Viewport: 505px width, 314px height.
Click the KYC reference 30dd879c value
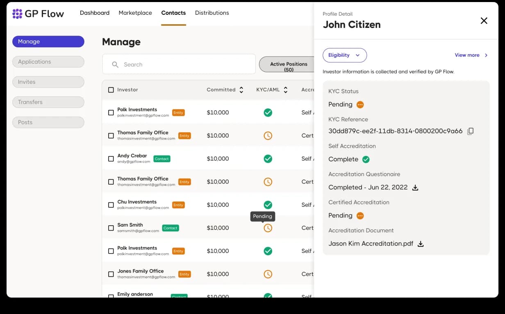396,131
